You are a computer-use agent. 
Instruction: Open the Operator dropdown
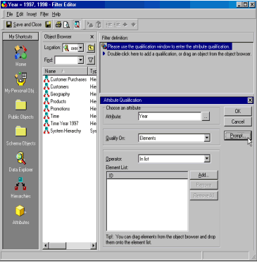[207, 159]
